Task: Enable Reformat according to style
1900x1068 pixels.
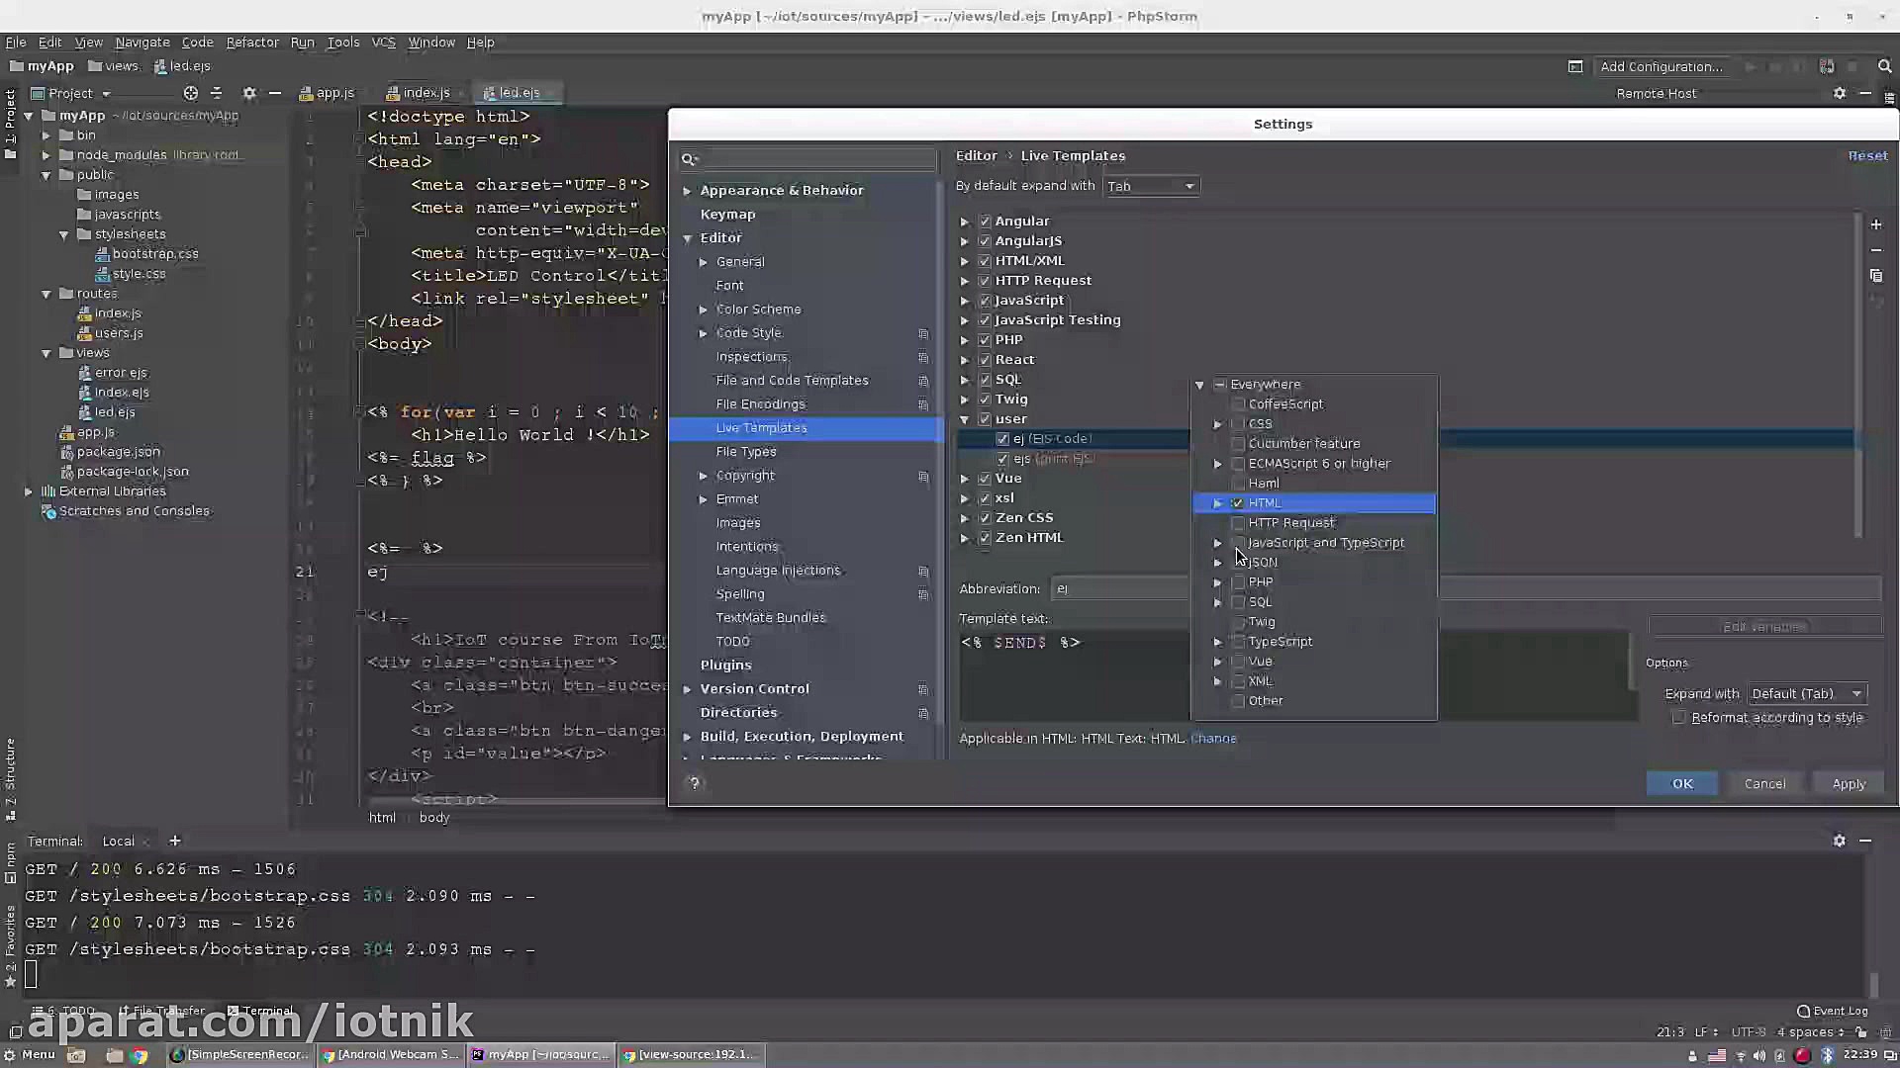Action: point(1678,718)
